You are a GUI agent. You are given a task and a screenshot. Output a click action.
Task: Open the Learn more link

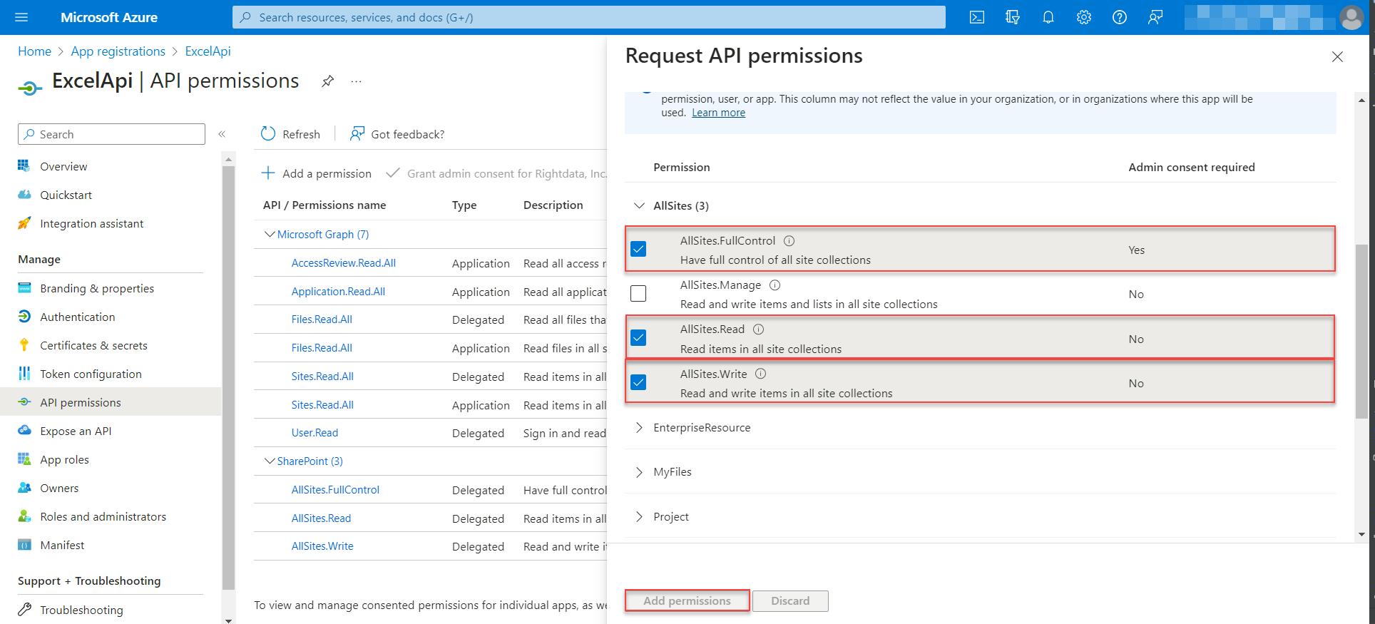(x=718, y=113)
